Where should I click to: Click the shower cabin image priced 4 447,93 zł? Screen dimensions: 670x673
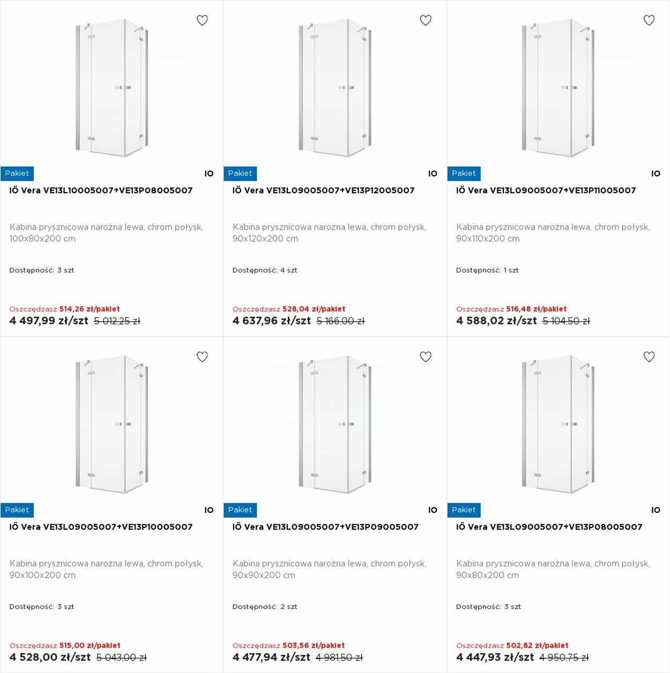(x=559, y=425)
